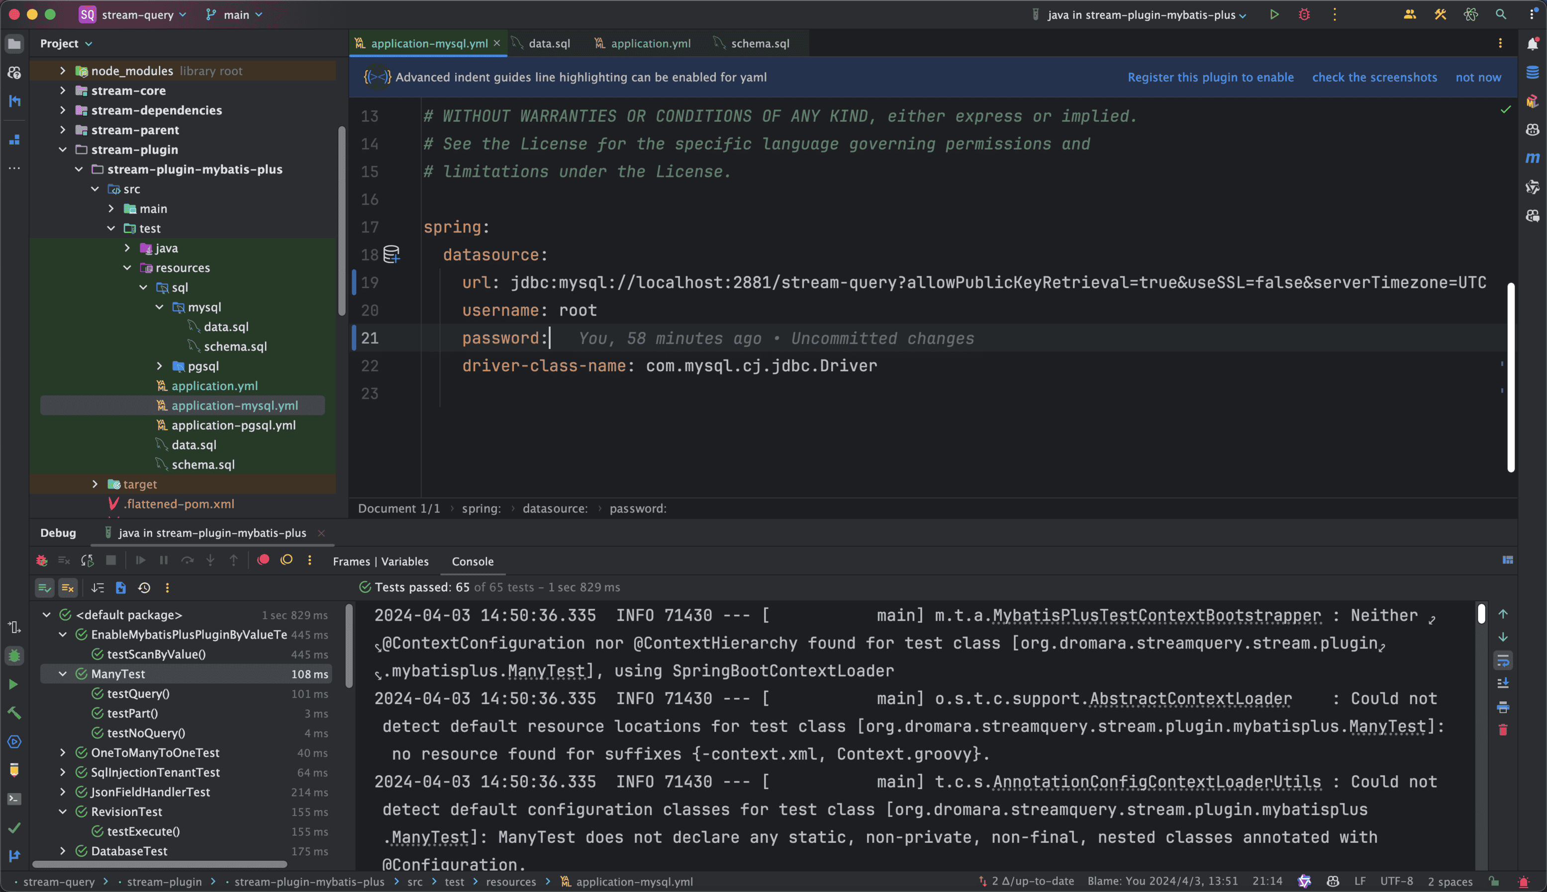Click the print console output icon
The height and width of the screenshot is (892, 1547).
1503,708
